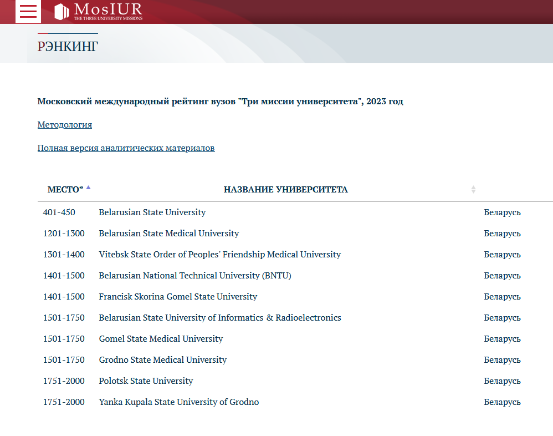The width and height of the screenshot is (553, 436).
Task: Sort by МЕСТО ascending arrow
Action: [x=89, y=187]
